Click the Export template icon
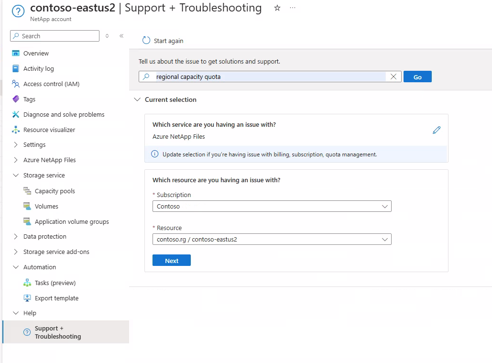Image resolution: width=492 pixels, height=363 pixels. point(27,298)
